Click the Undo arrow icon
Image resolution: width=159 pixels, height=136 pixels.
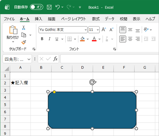click(x=58, y=7)
